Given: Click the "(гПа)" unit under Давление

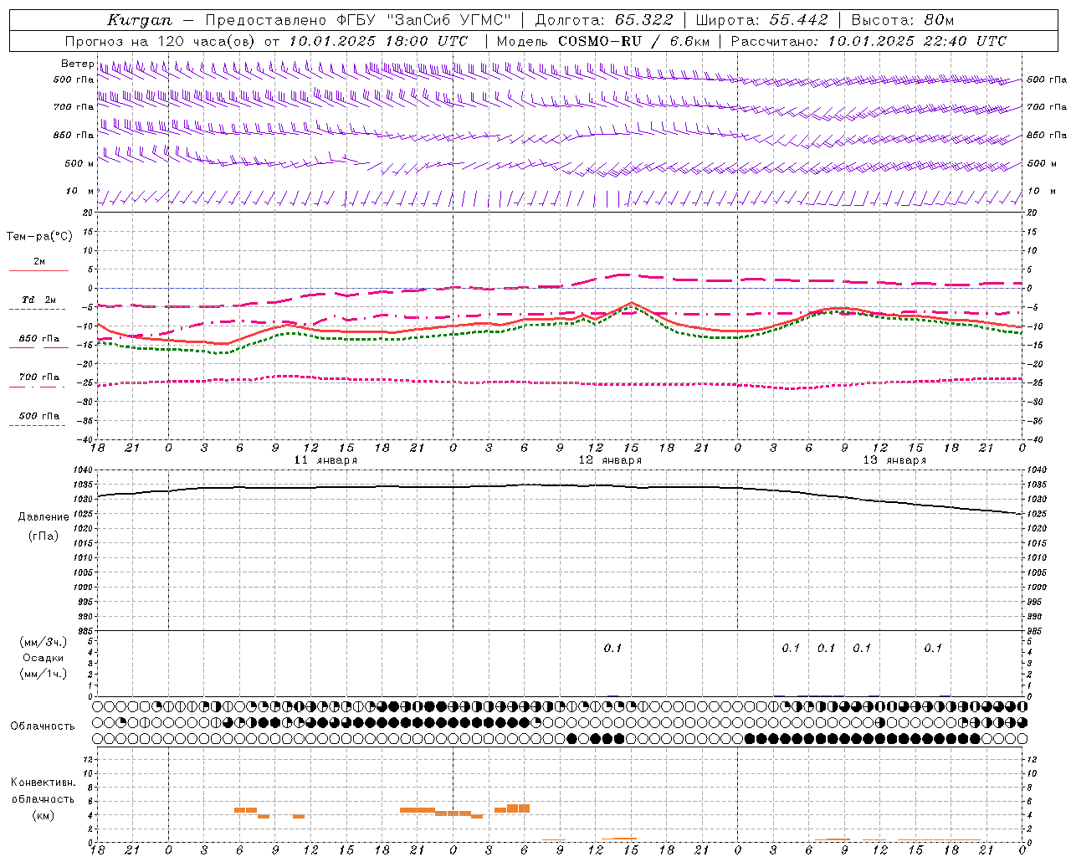Looking at the screenshot, I should (44, 536).
